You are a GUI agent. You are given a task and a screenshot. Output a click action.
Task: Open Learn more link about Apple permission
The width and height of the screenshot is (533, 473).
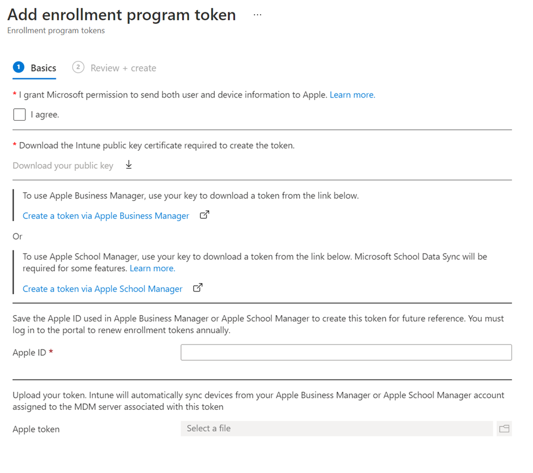click(x=352, y=95)
